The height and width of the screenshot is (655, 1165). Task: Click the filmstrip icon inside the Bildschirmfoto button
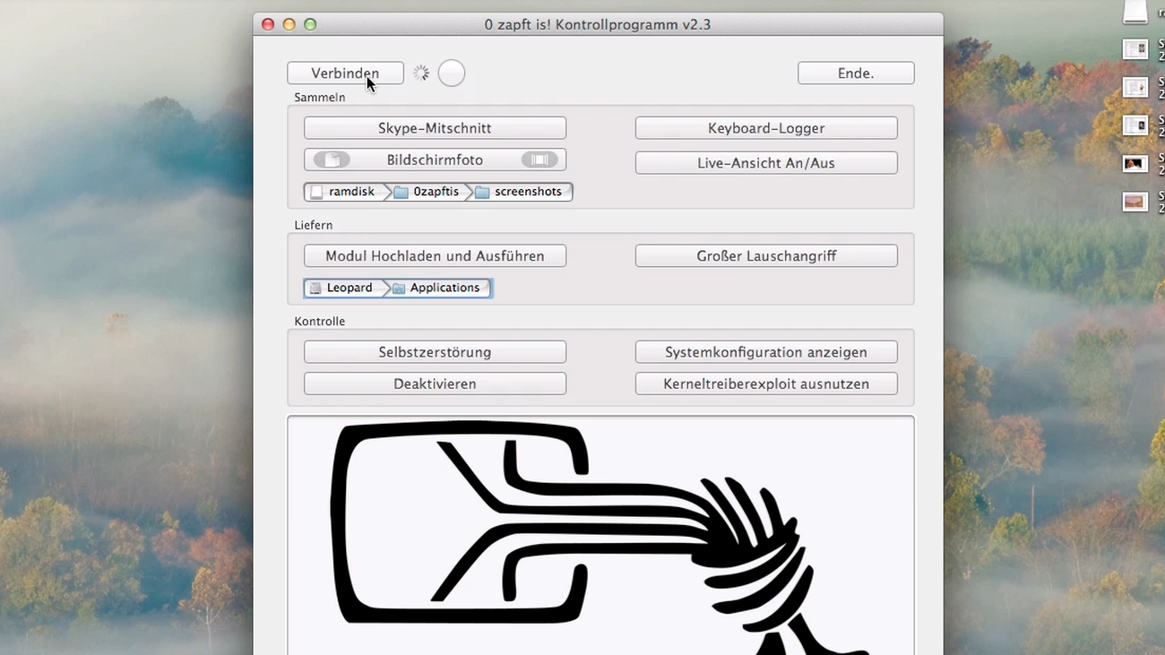pyautogui.click(x=539, y=159)
